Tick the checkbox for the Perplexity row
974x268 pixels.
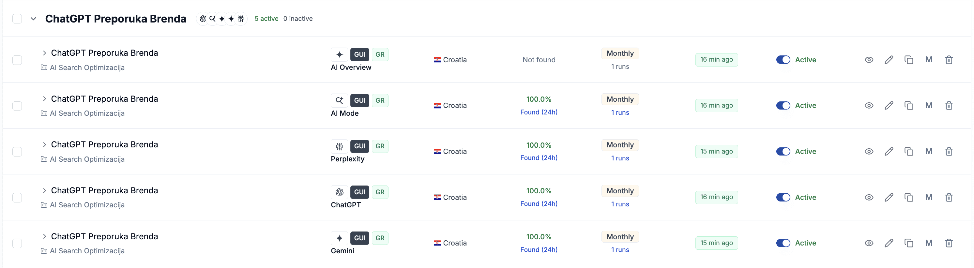(17, 152)
